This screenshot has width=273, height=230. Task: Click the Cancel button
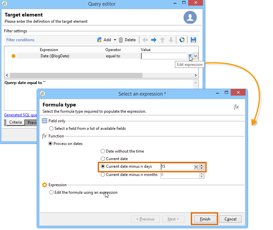(230, 219)
